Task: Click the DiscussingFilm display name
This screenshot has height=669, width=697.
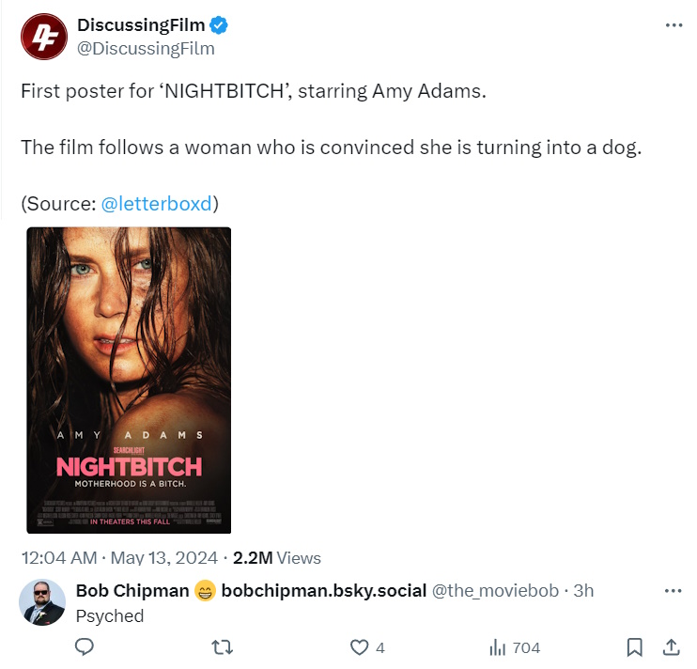Action: click(x=143, y=25)
